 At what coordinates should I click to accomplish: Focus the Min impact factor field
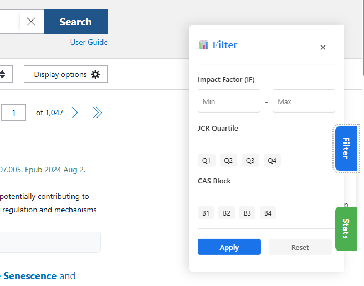click(x=229, y=101)
